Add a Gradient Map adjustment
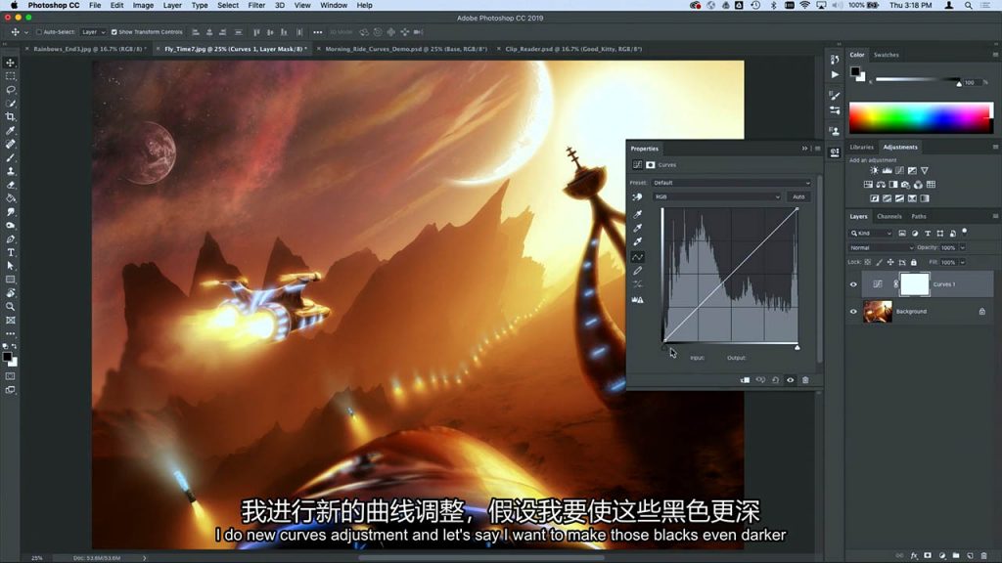The width and height of the screenshot is (1002, 563). (925, 198)
